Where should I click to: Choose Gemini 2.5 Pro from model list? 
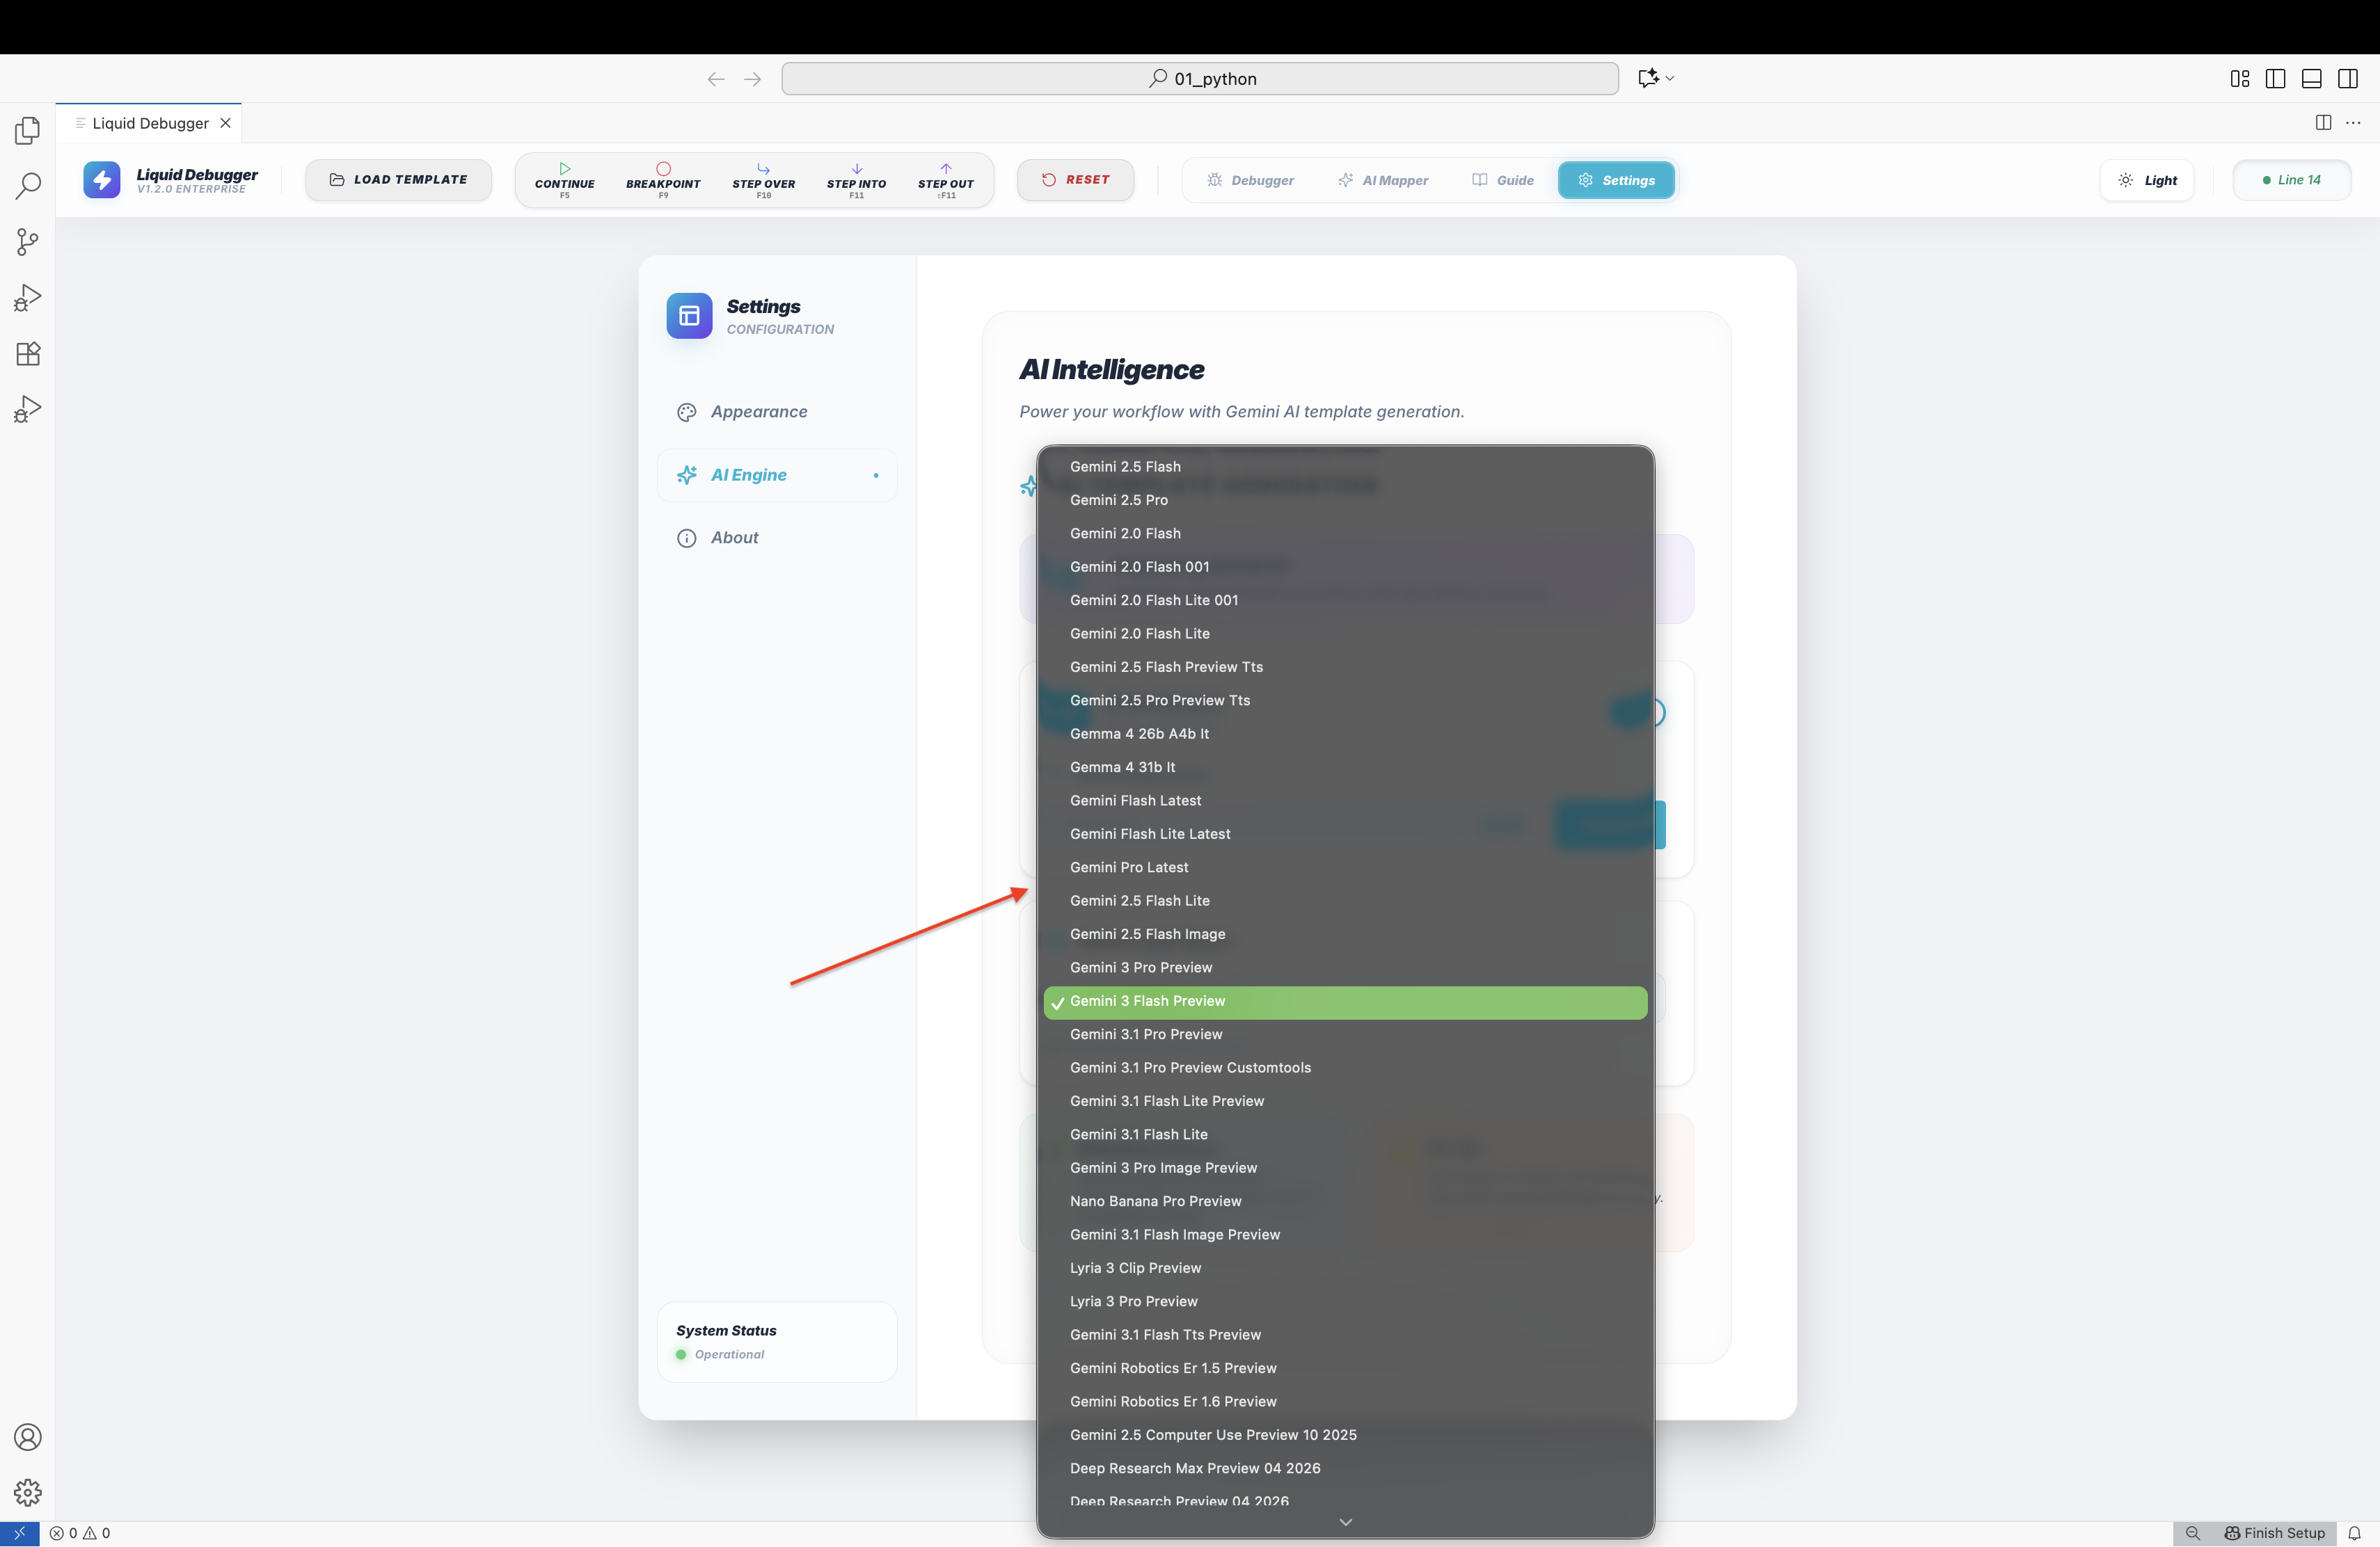(1345, 499)
